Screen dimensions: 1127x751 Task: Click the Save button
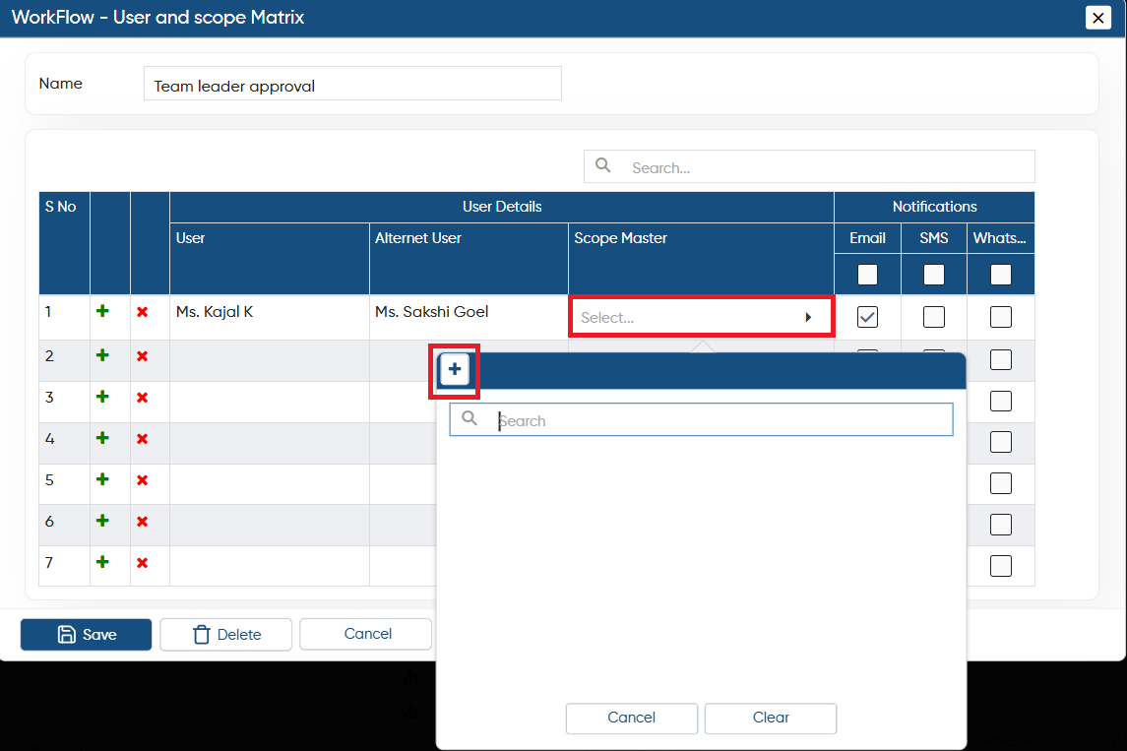[x=87, y=634]
